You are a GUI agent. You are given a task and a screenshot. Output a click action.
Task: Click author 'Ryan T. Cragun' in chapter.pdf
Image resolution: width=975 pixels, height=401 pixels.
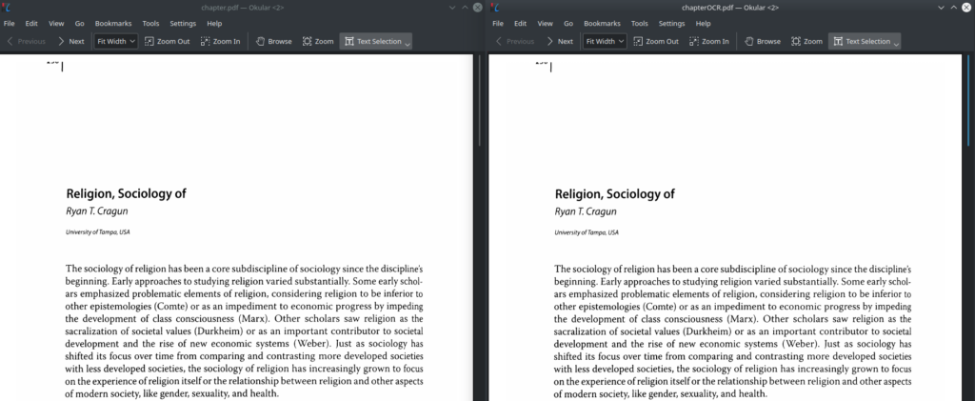coord(97,212)
